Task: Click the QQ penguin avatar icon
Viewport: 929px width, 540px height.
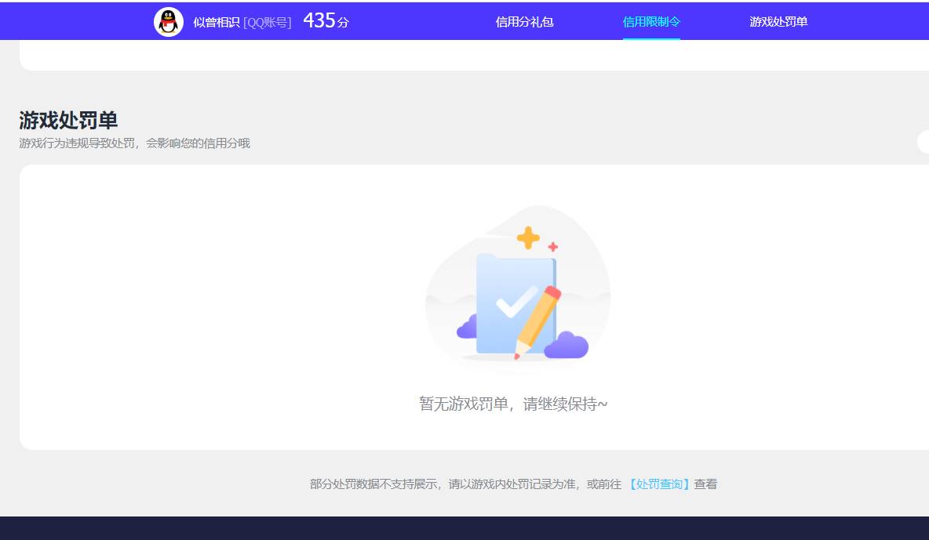Action: [169, 21]
